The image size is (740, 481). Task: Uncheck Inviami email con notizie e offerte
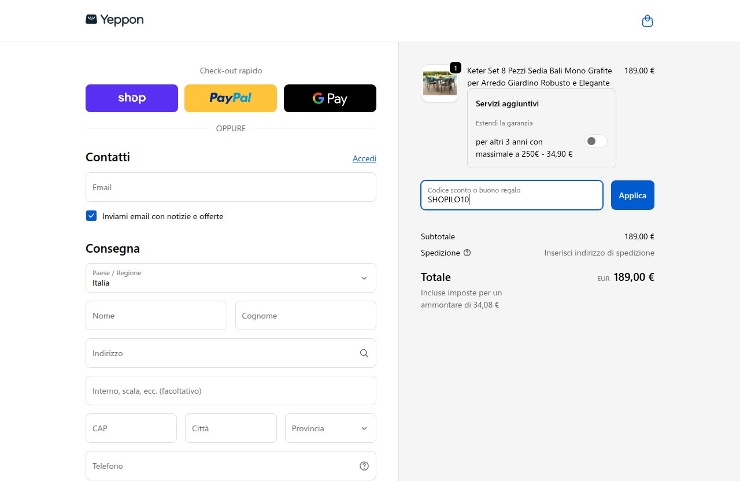pyautogui.click(x=91, y=216)
